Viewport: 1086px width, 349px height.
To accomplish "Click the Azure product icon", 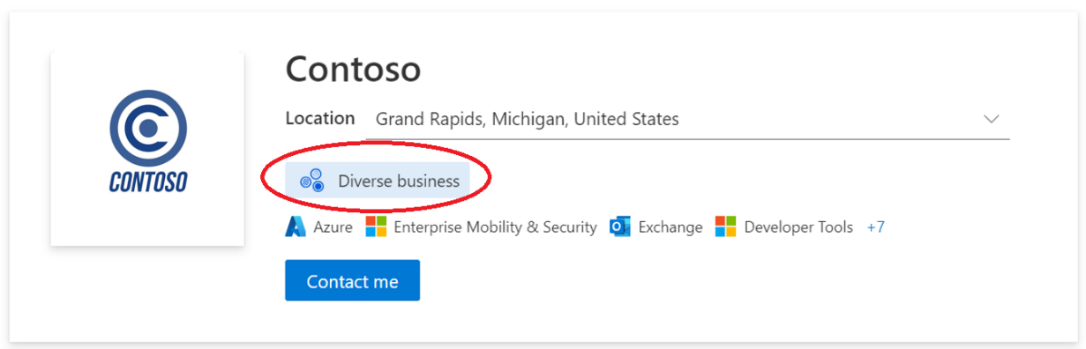I will 296,227.
